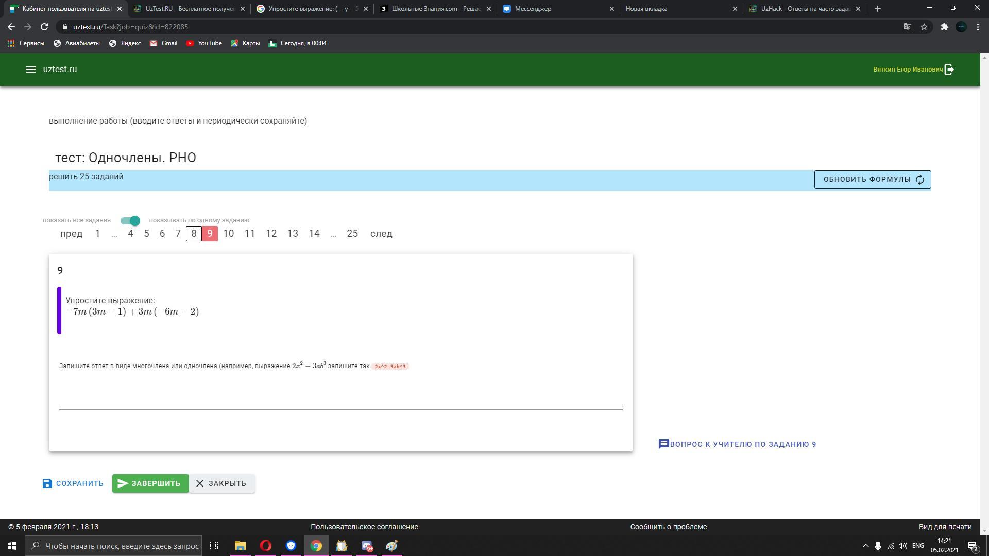Go to task number 10
Viewport: 989px width, 556px height.
click(228, 234)
